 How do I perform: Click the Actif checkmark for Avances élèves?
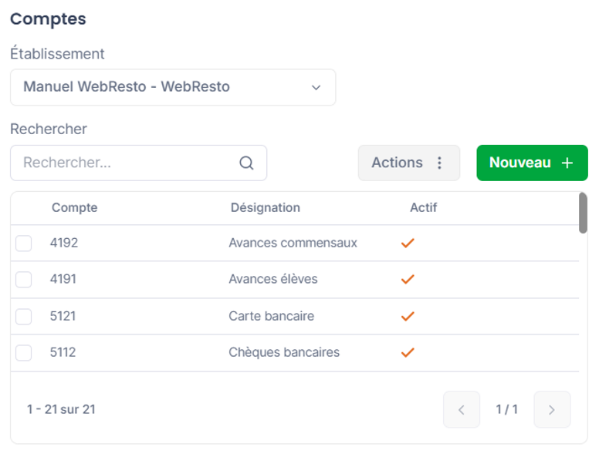pyautogui.click(x=408, y=279)
